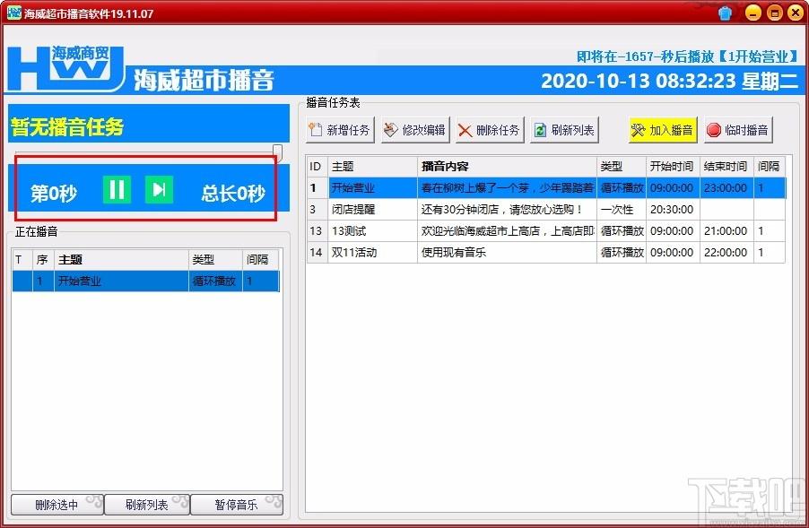
Task: Click the ID column header in the task table
Action: [318, 166]
